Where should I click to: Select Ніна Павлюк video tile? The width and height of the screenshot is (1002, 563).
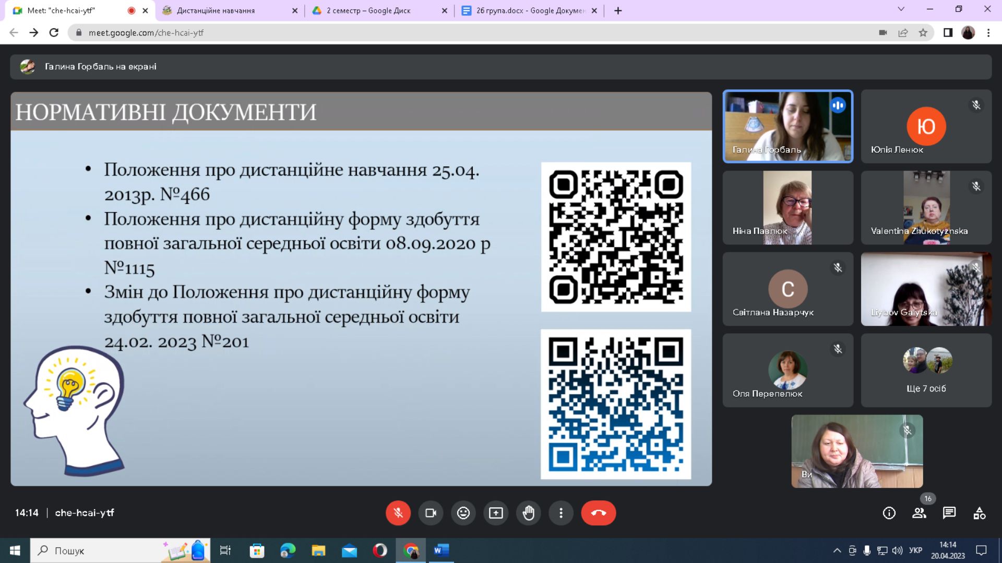click(x=788, y=207)
